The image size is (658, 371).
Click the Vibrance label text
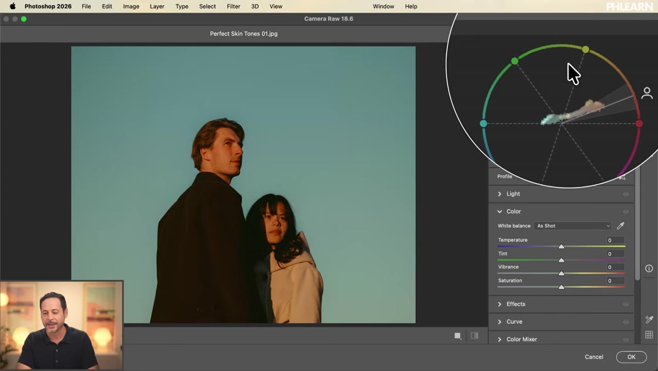point(508,267)
